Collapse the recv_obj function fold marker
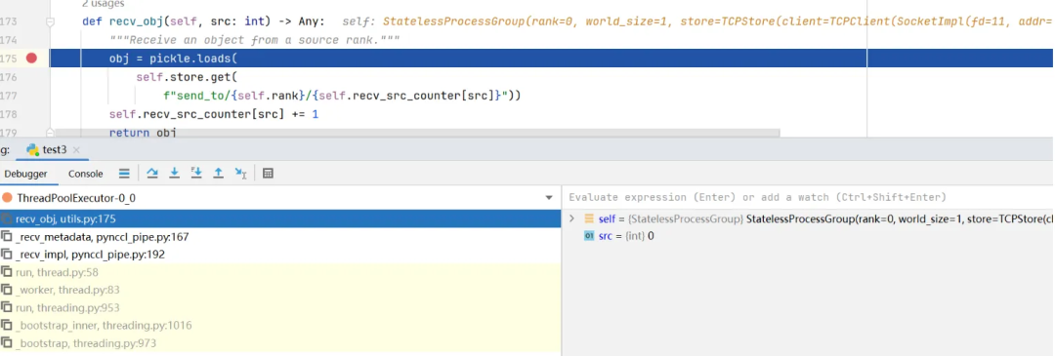1055x356 pixels. click(x=50, y=22)
